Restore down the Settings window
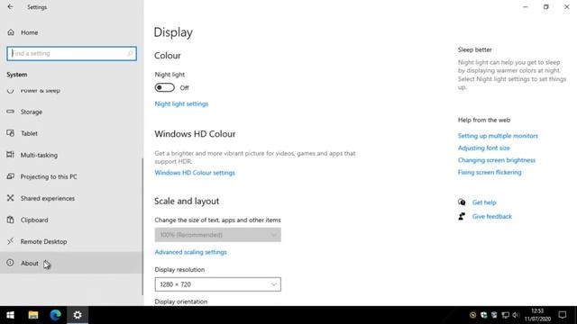 pos(546,7)
